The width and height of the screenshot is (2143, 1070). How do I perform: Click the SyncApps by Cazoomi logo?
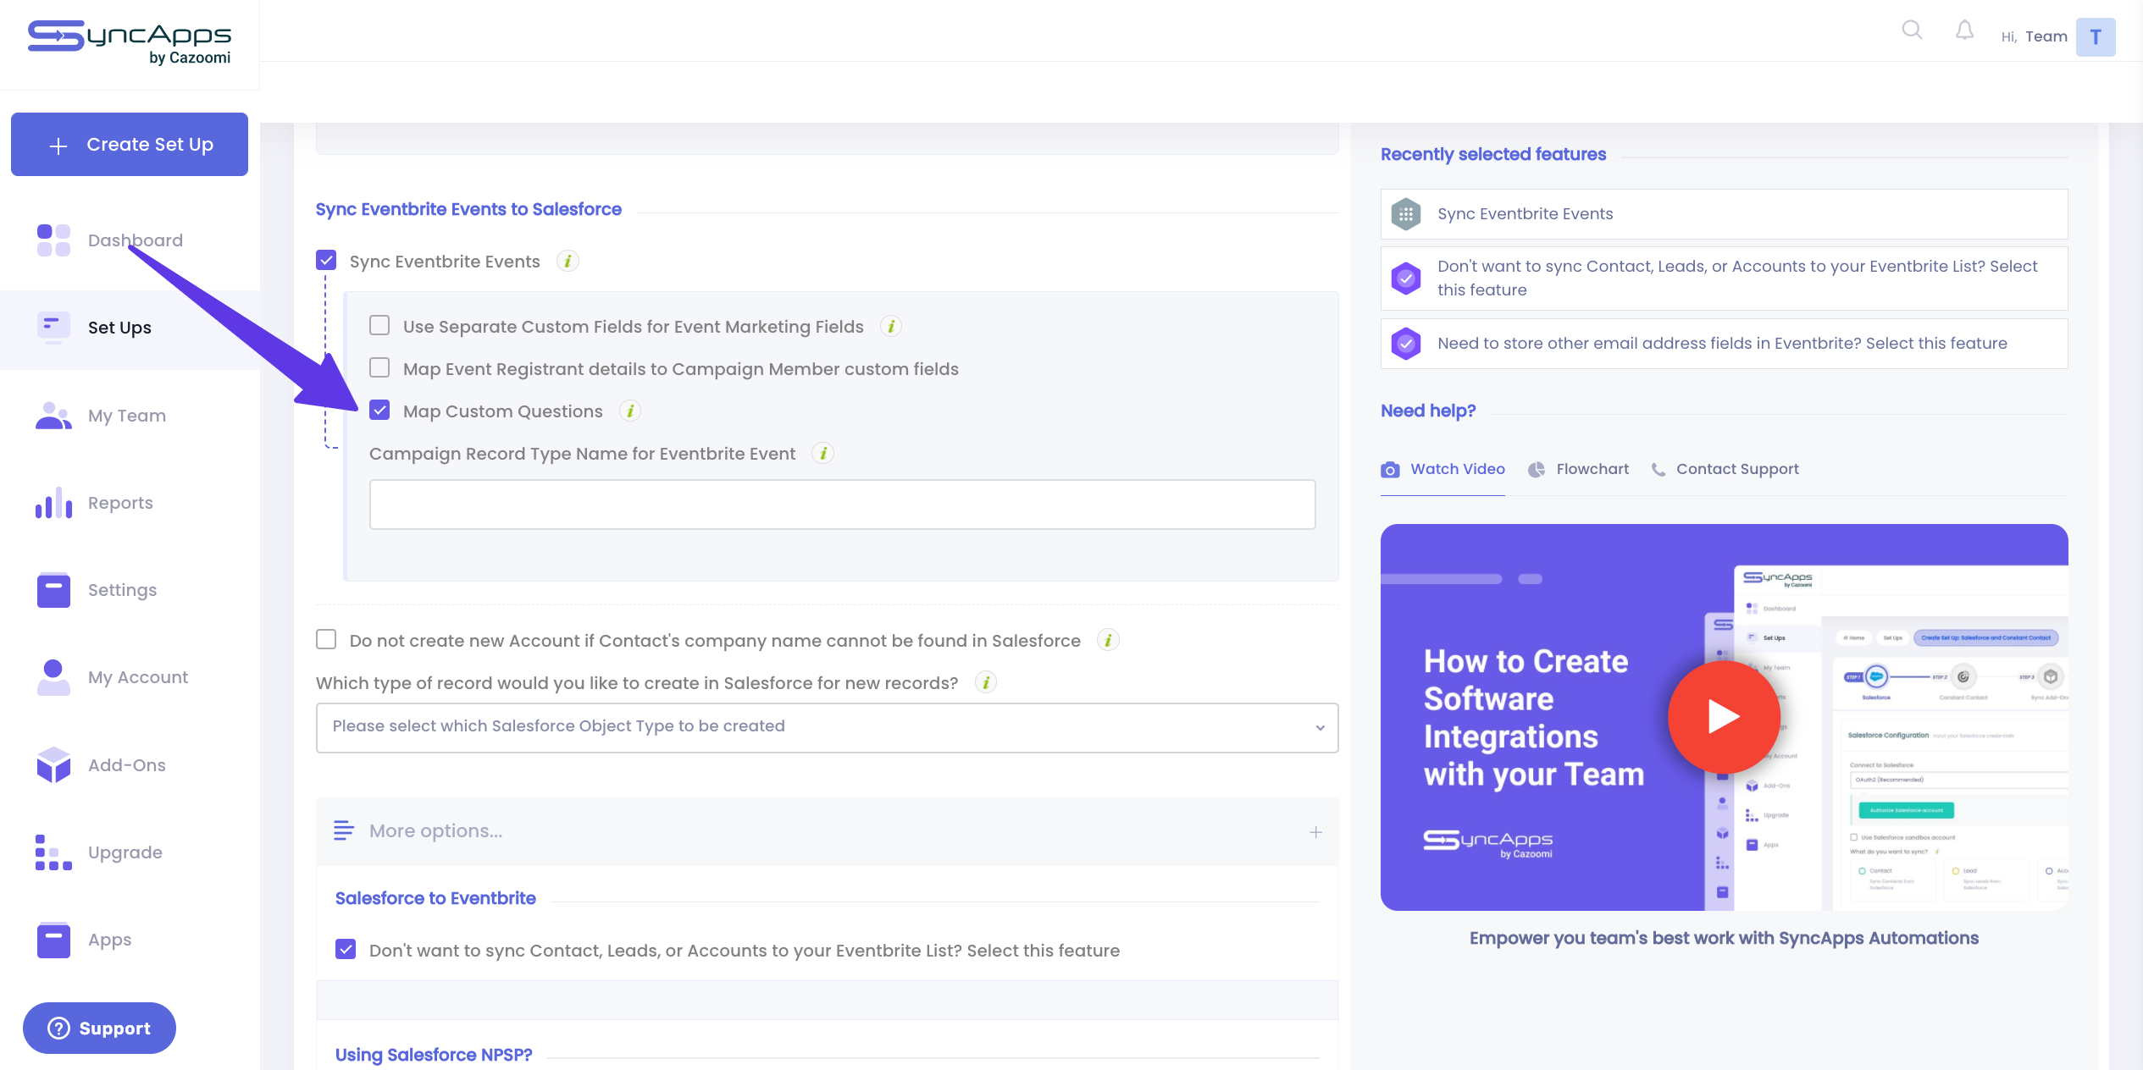point(130,42)
